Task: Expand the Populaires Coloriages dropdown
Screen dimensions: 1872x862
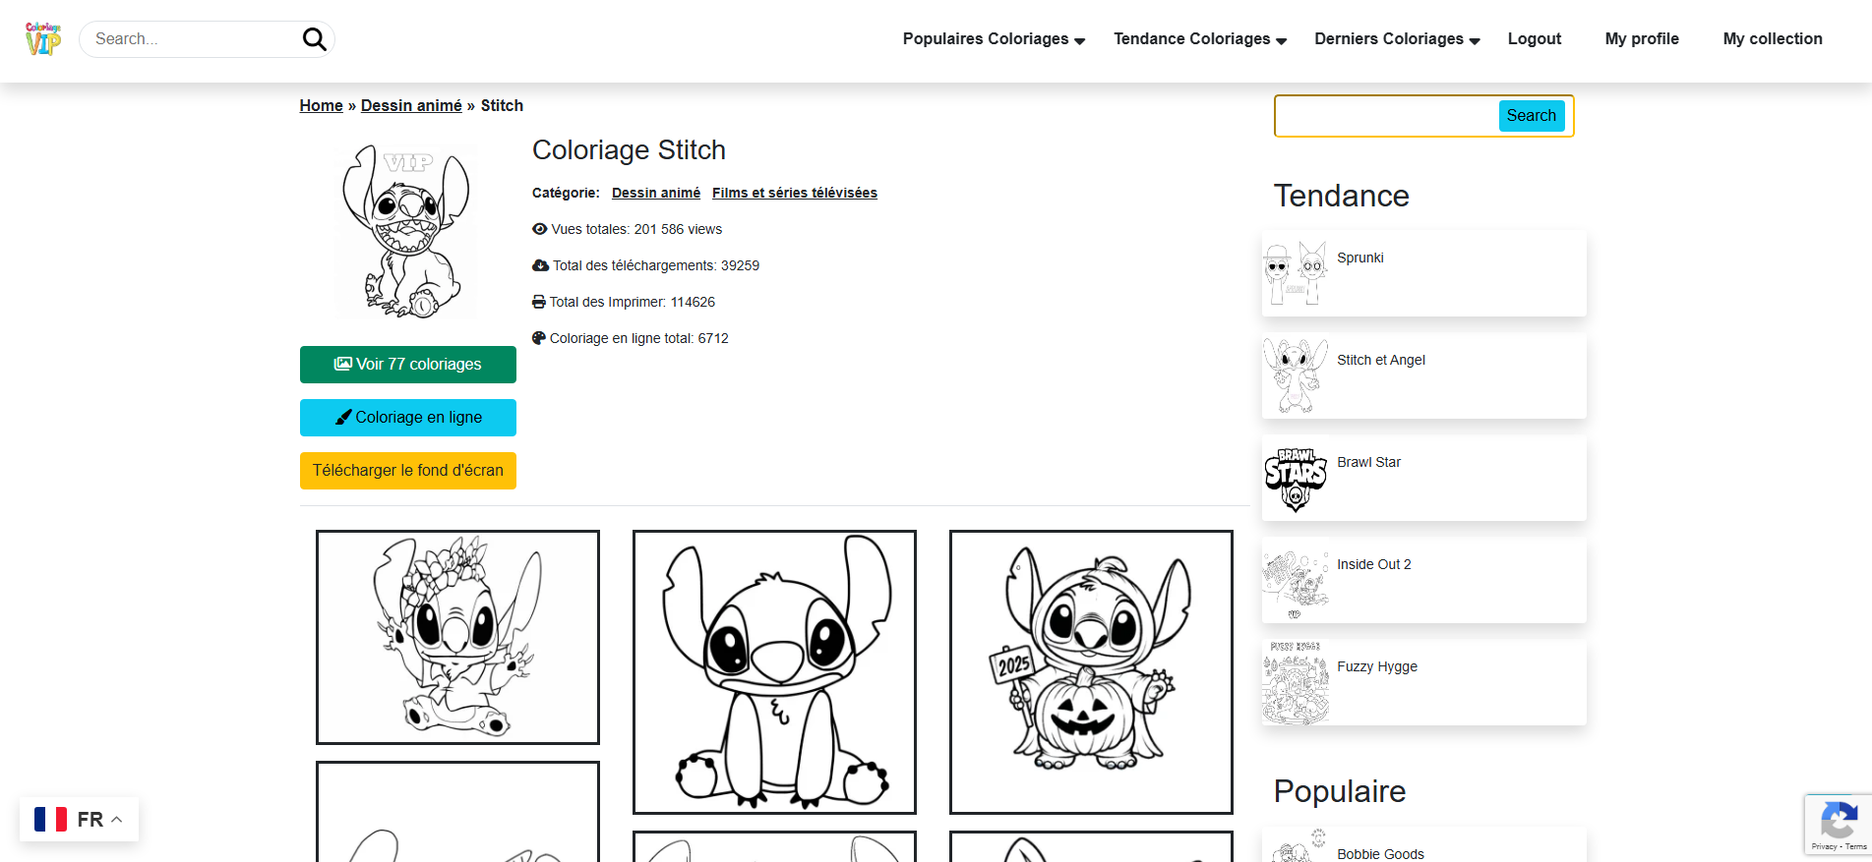Action: click(994, 39)
